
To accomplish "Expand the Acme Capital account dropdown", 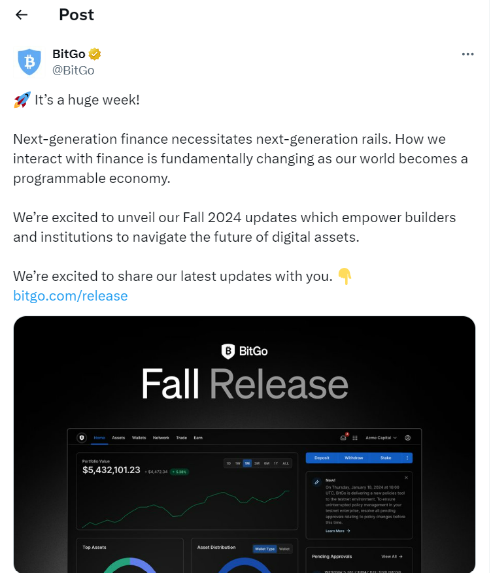I will pos(381,438).
